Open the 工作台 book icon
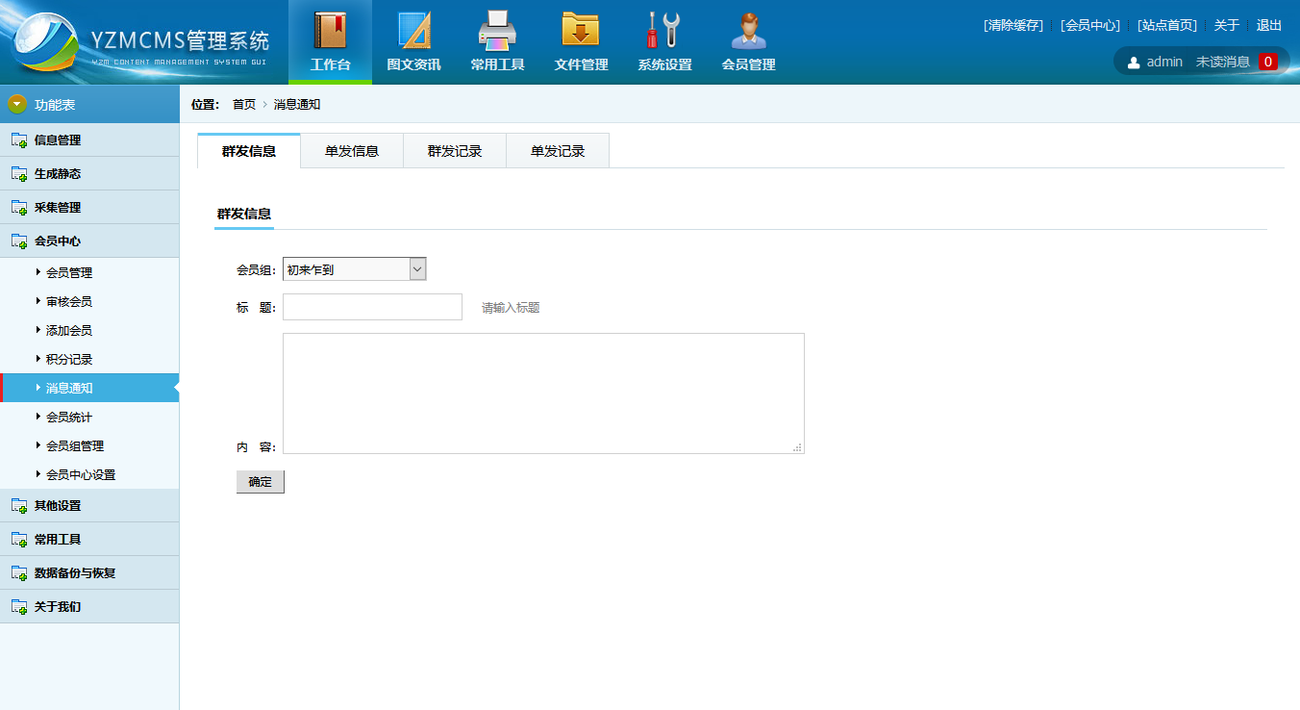The width and height of the screenshot is (1300, 710). [x=330, y=31]
